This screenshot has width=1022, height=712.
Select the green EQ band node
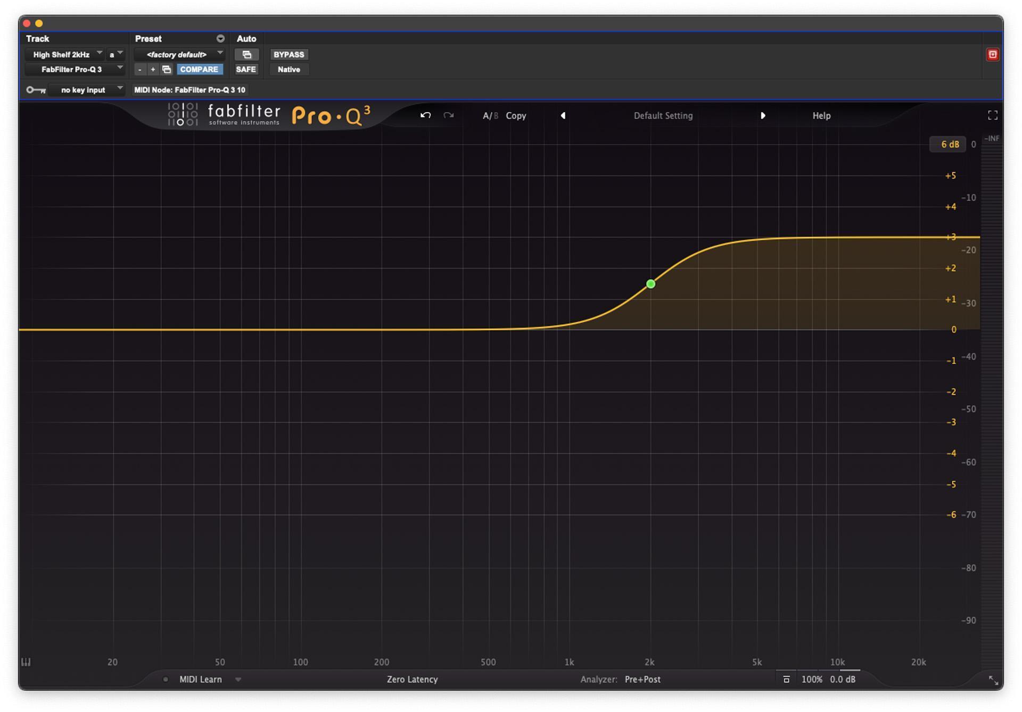pyautogui.click(x=650, y=284)
